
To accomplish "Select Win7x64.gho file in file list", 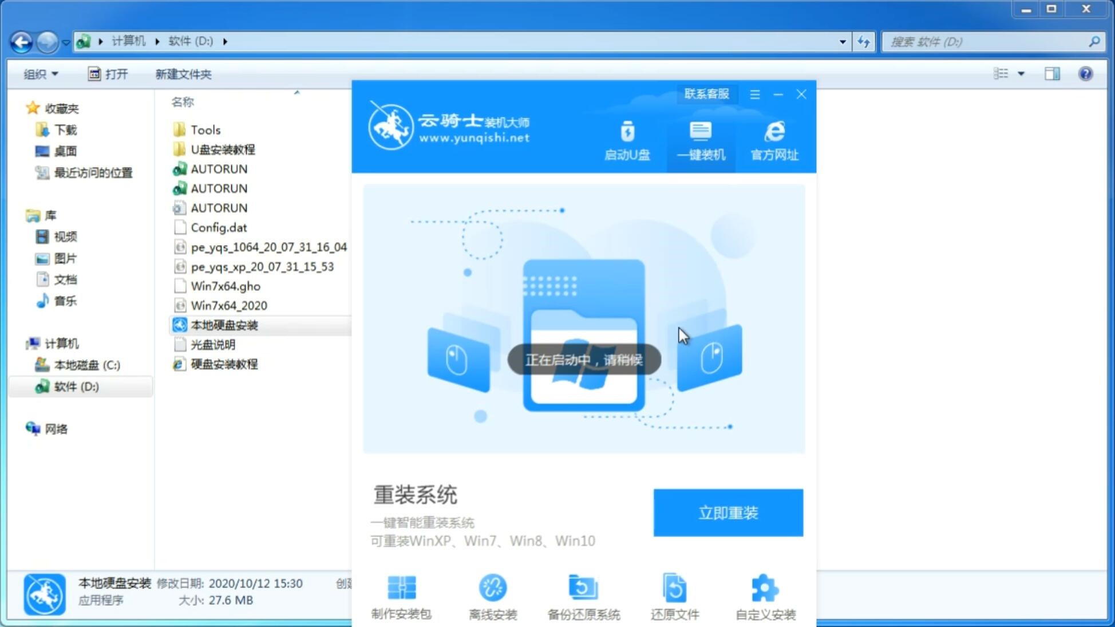I will coord(226,285).
